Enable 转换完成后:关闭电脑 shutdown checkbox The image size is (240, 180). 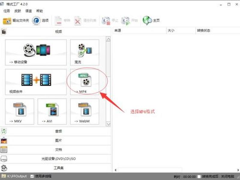click(199, 177)
